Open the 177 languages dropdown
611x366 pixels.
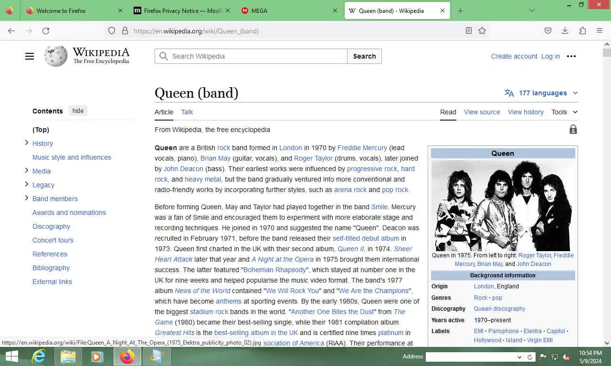541,93
